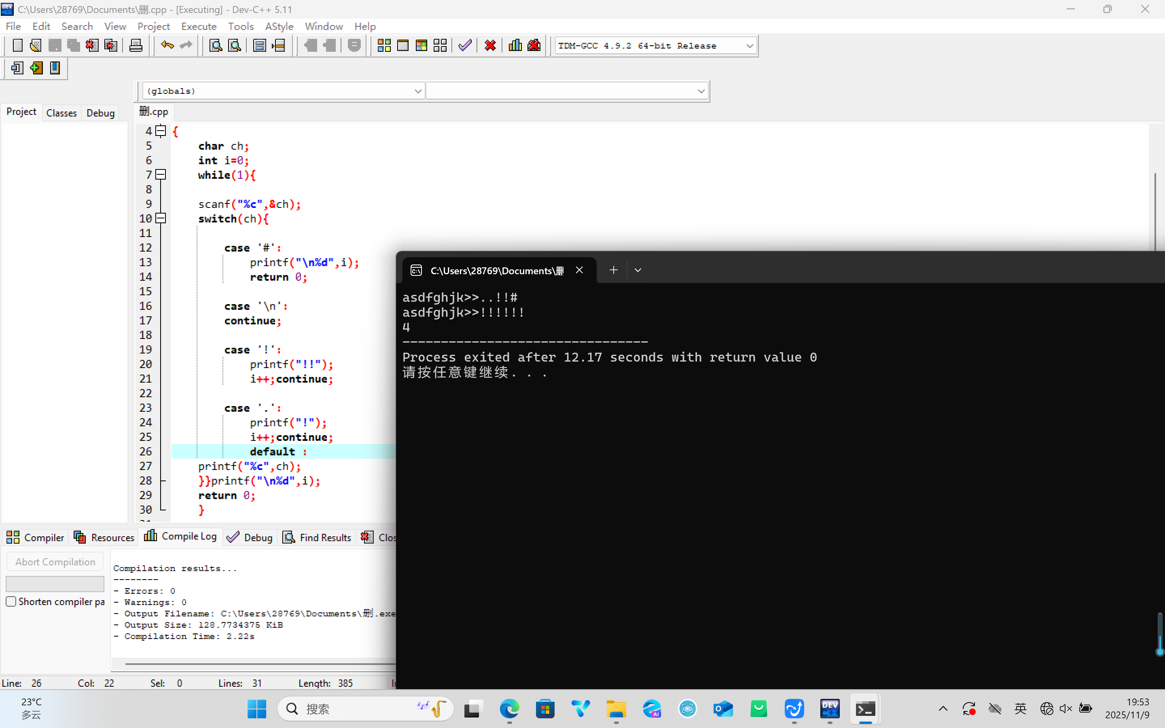The height and width of the screenshot is (728, 1165).
Task: Open the Execute menu
Action: point(198,26)
